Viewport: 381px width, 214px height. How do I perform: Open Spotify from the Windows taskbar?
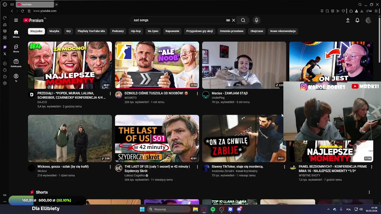click(x=213, y=209)
